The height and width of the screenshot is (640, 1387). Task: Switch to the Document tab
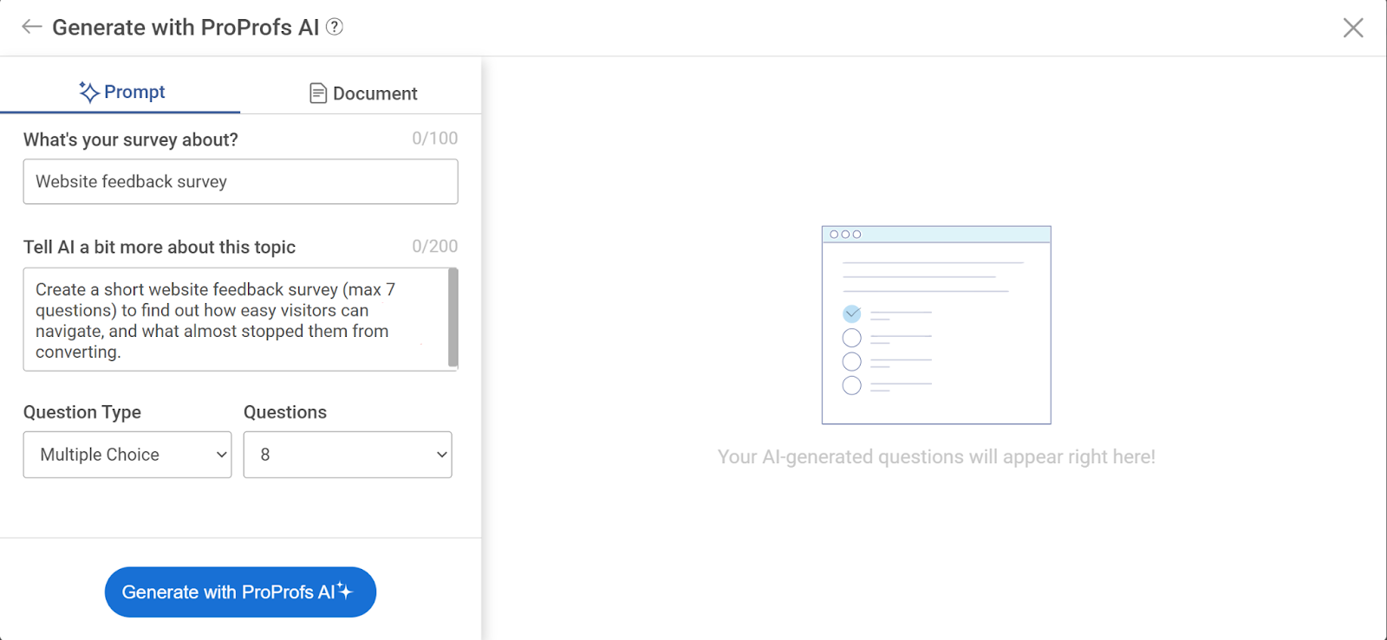[x=362, y=93]
